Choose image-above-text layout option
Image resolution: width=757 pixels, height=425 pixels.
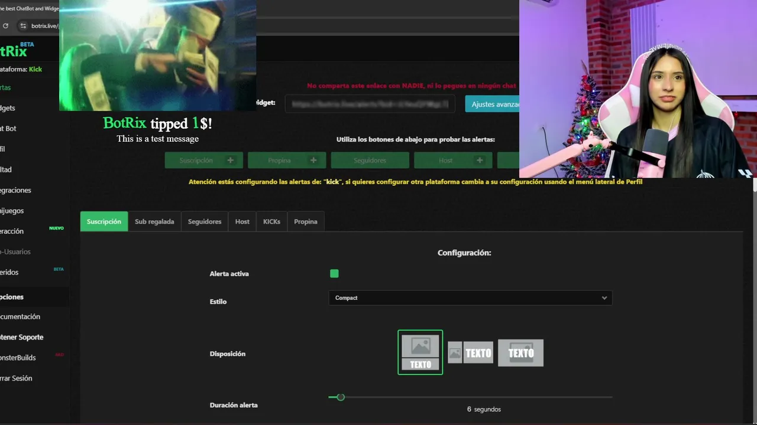coord(420,352)
